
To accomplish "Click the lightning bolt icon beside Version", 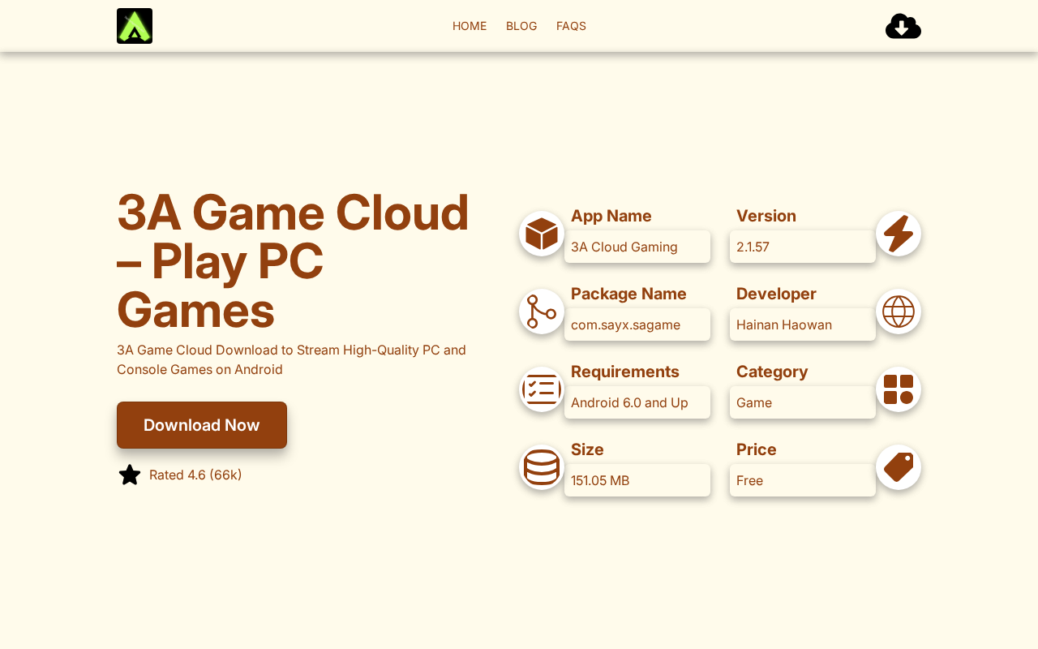I will pyautogui.click(x=899, y=234).
